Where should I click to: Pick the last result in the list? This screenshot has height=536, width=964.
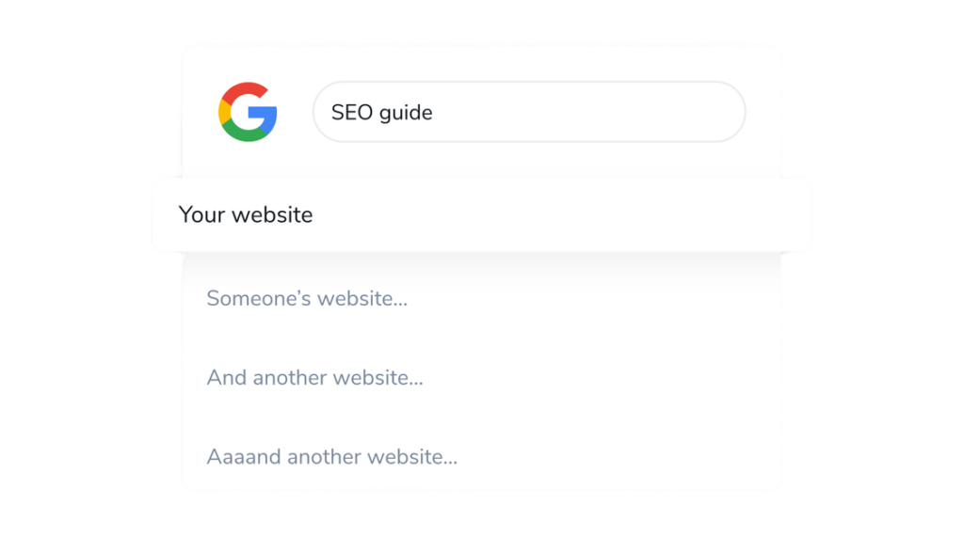[x=331, y=458]
